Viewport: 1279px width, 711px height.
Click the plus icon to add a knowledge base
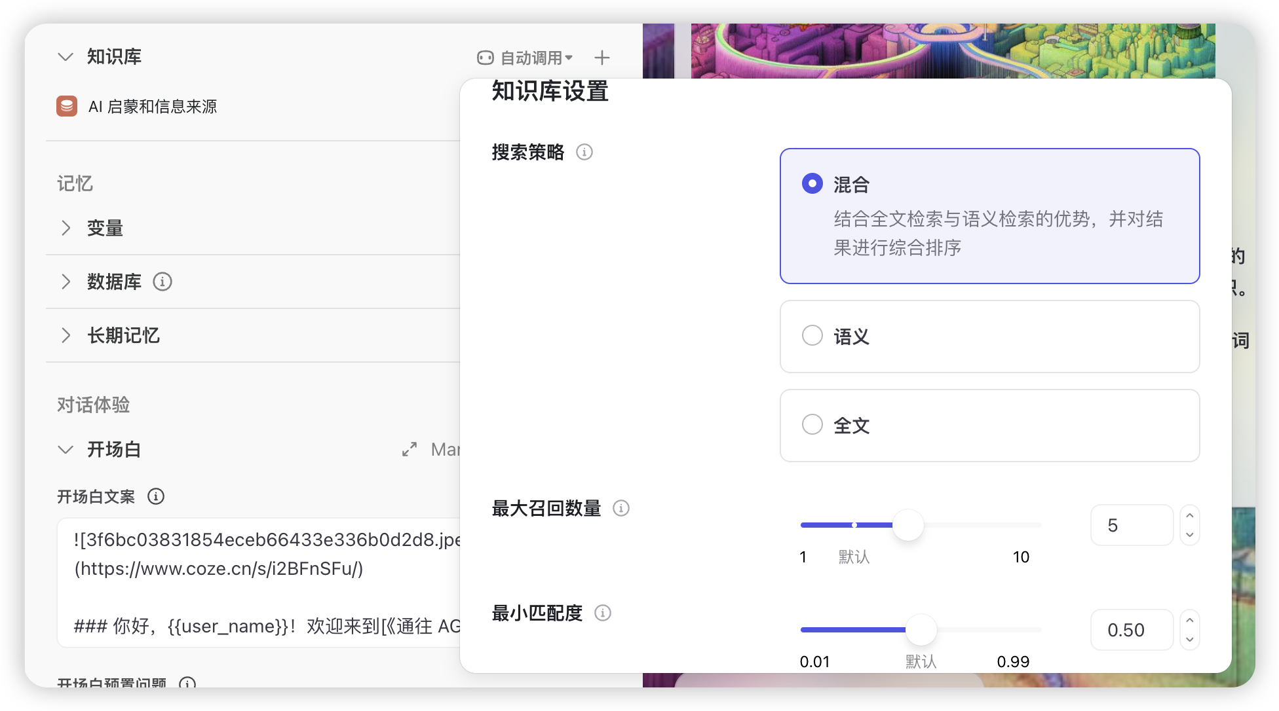tap(601, 58)
